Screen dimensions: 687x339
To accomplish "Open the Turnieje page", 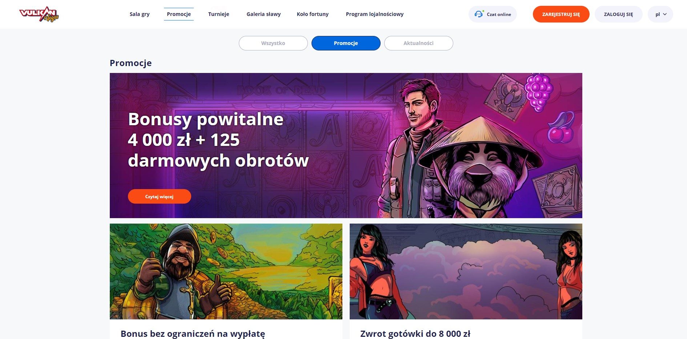I will pos(219,14).
